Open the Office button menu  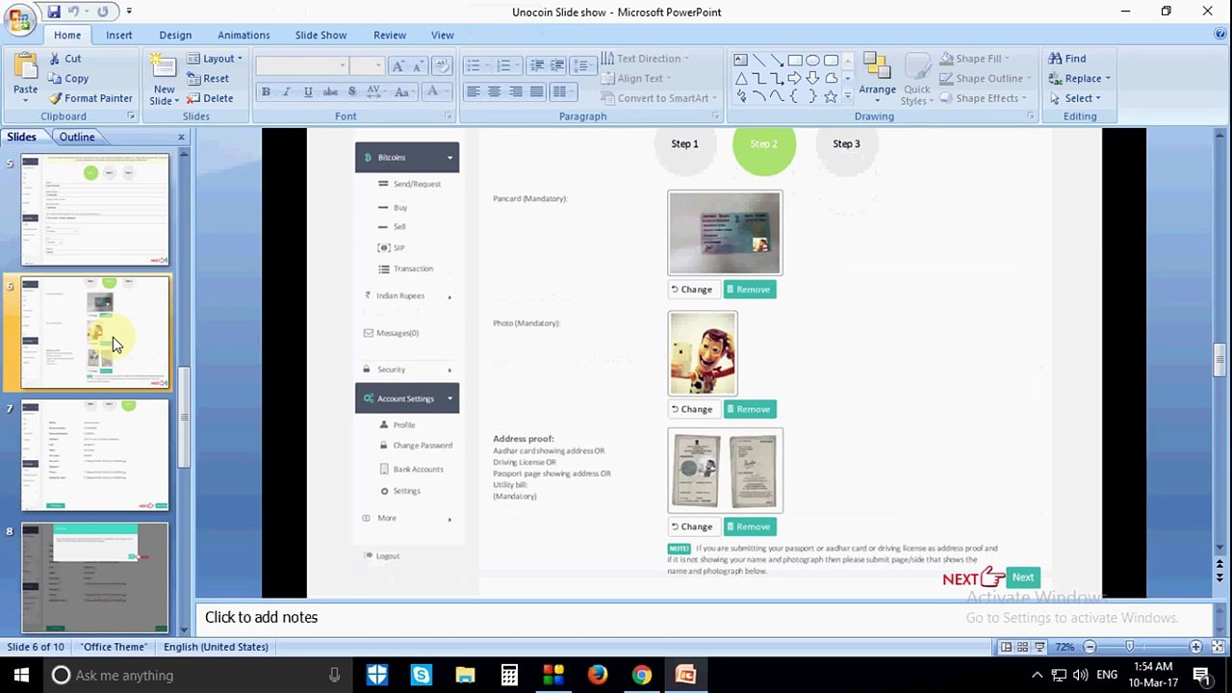pyautogui.click(x=18, y=19)
